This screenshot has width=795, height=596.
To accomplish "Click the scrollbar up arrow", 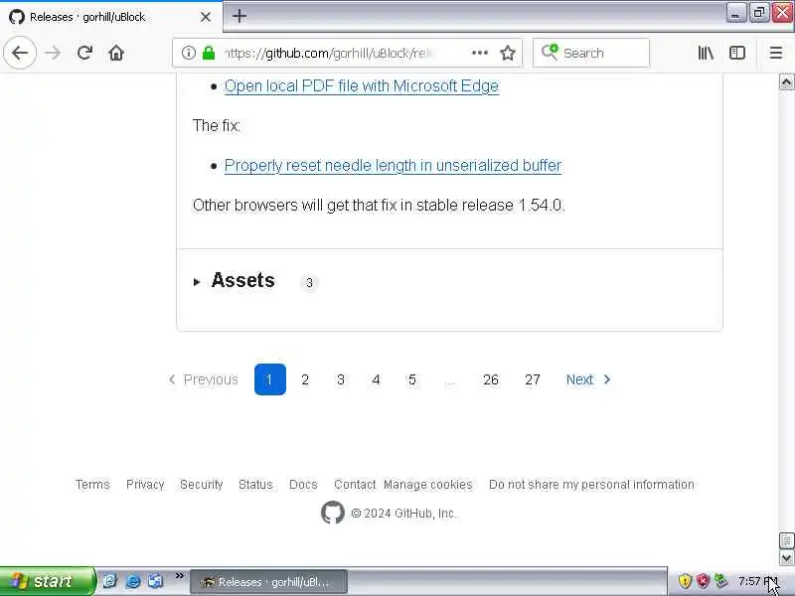I will [x=786, y=81].
